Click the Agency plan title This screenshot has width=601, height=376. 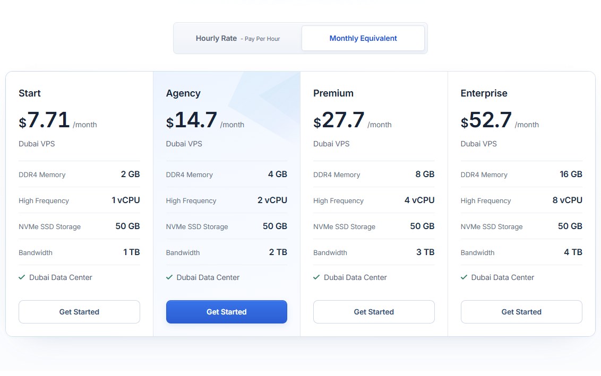[183, 93]
